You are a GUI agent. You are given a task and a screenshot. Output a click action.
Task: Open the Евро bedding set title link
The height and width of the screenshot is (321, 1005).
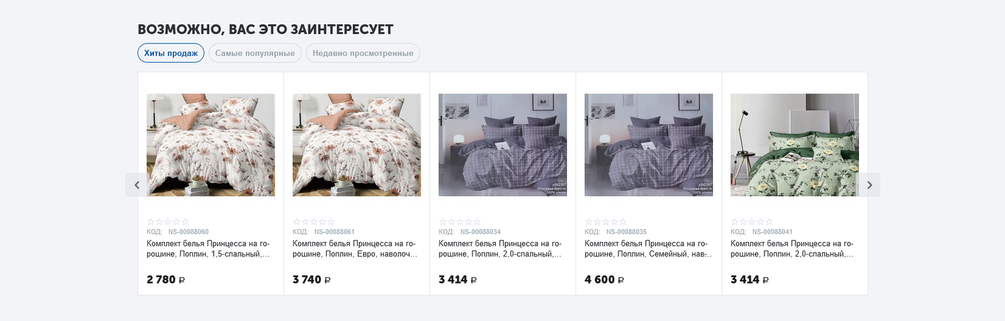point(354,249)
